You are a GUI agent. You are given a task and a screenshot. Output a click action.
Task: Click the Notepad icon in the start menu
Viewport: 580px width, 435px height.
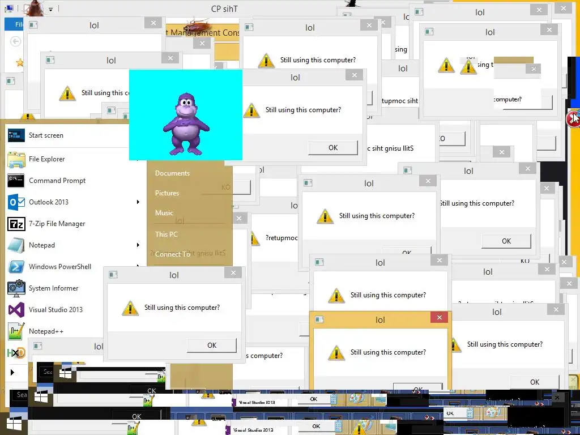(16, 245)
